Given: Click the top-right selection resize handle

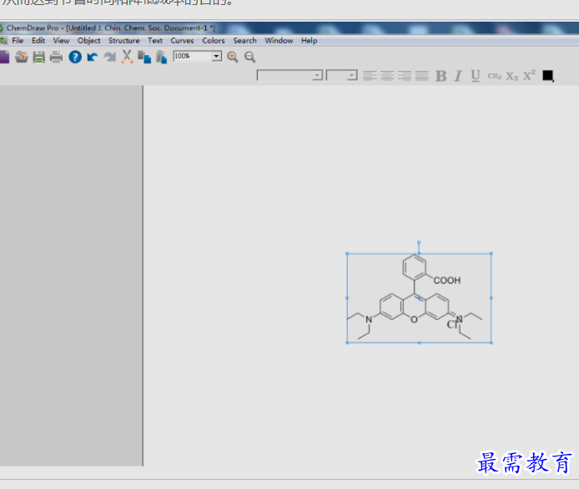Looking at the screenshot, I should click(491, 254).
